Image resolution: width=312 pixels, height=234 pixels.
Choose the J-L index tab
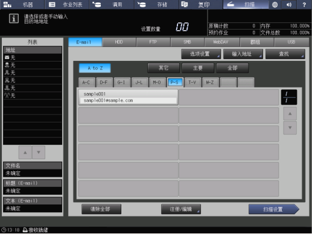coord(139,82)
